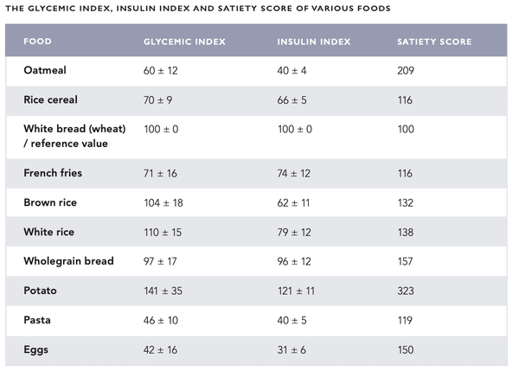Click the FOOD column header
This screenshot has width=519, height=371.
(37, 42)
